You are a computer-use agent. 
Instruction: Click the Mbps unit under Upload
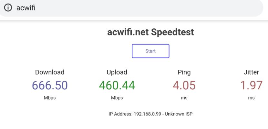tap(117, 98)
